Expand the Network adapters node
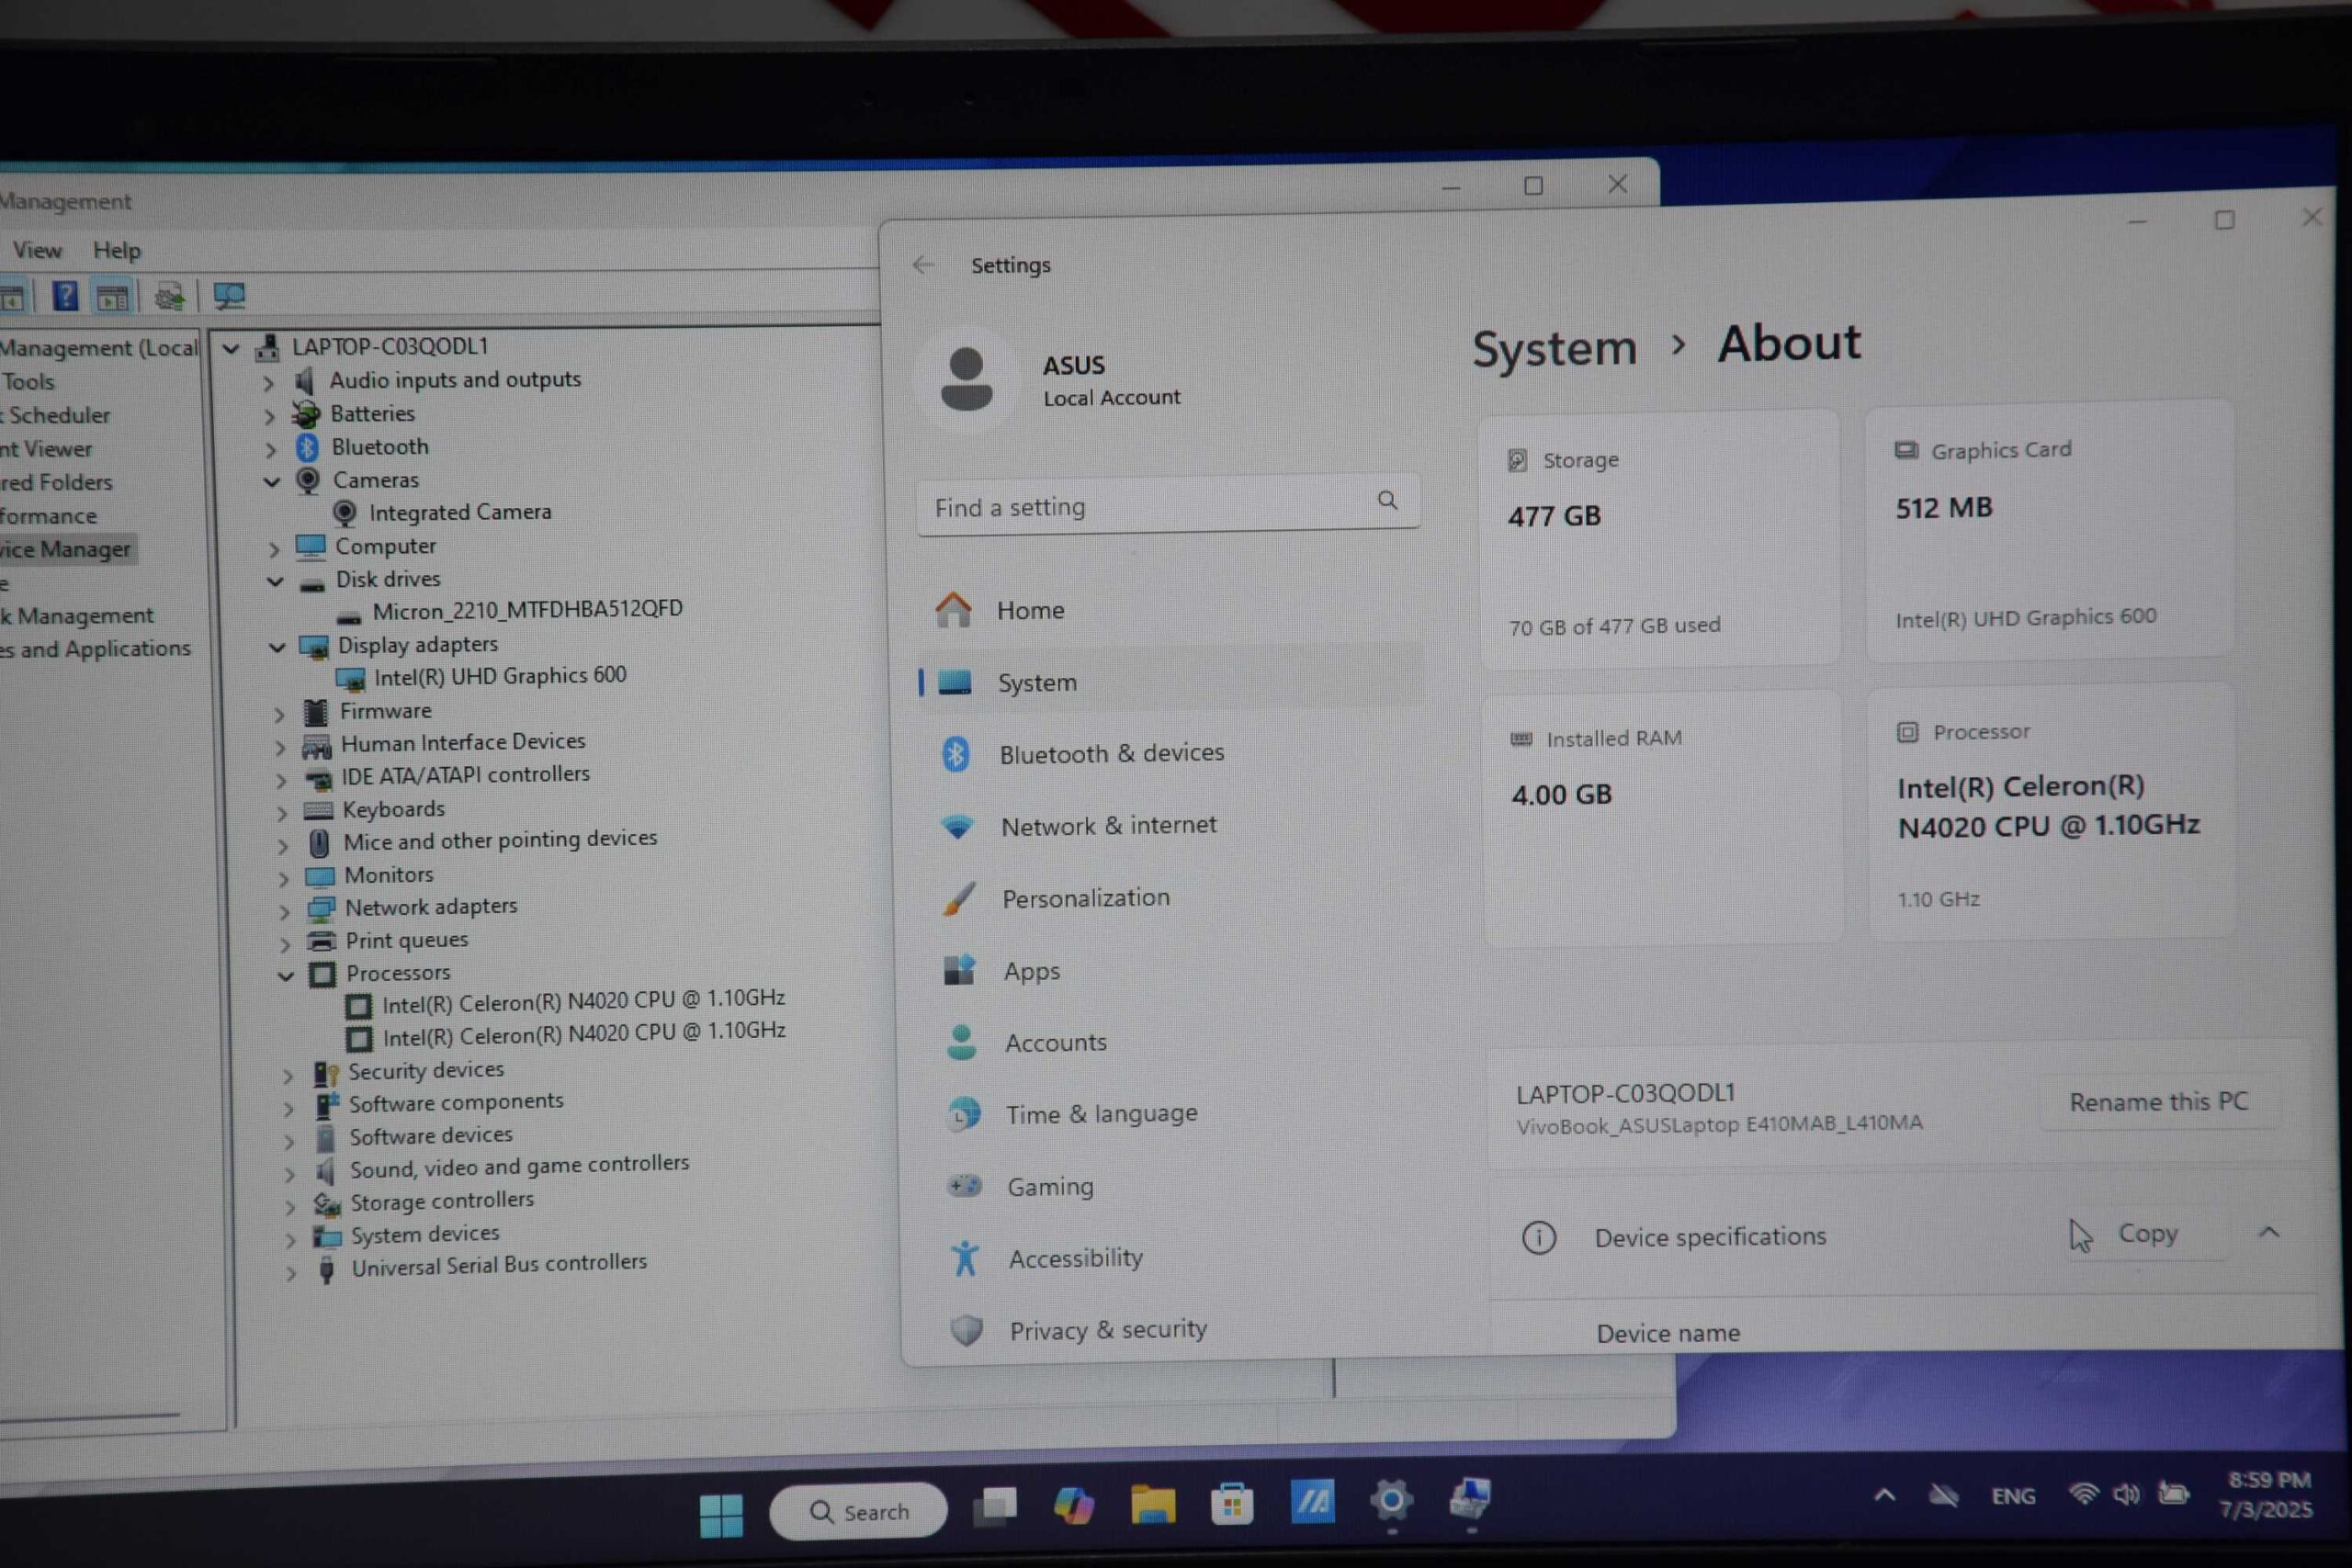This screenshot has height=1568, width=2352. (x=284, y=910)
